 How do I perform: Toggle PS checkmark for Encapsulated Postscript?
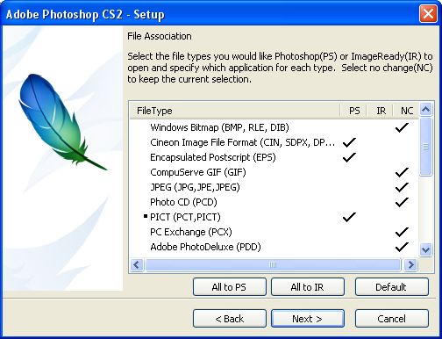click(x=349, y=157)
